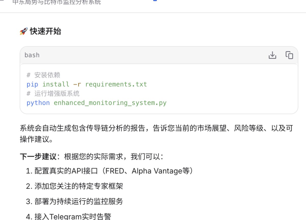The height and width of the screenshot is (220, 306).
Task: Click the Alpha Vantage text
Action: coord(157,171)
